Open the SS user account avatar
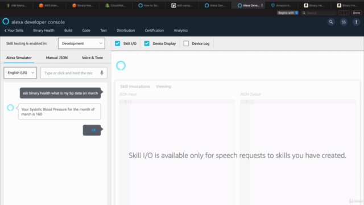The width and height of the screenshot is (364, 205). coord(344,22)
